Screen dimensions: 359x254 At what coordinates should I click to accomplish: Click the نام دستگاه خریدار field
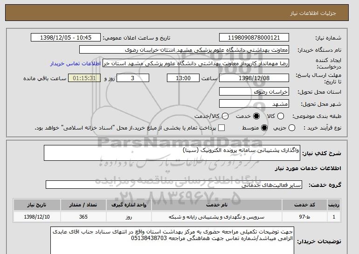184,50
